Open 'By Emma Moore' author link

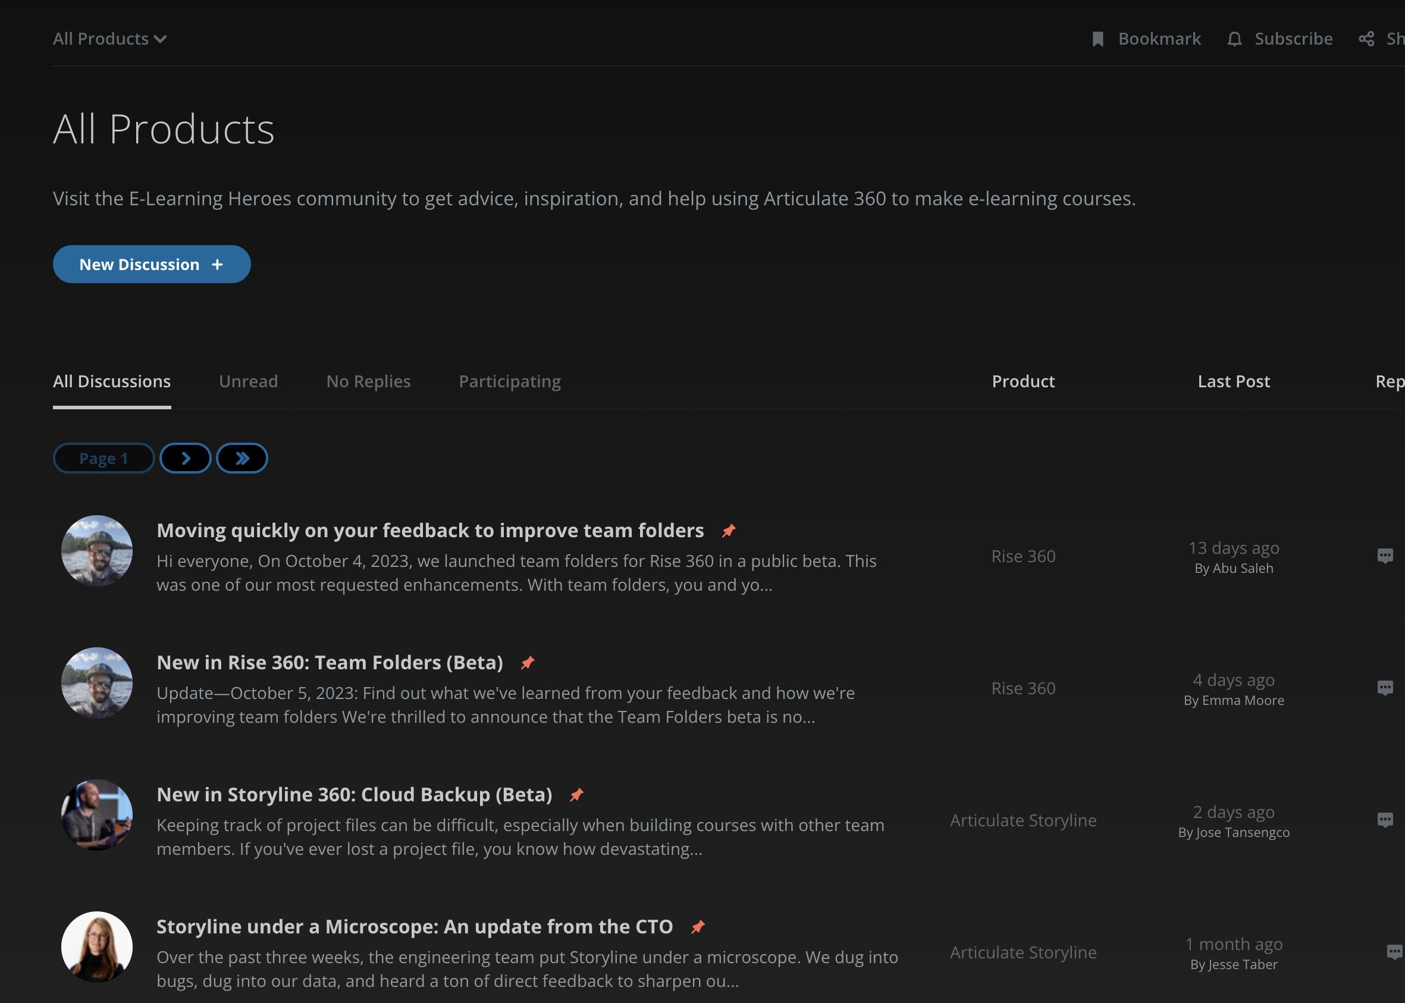tap(1233, 700)
